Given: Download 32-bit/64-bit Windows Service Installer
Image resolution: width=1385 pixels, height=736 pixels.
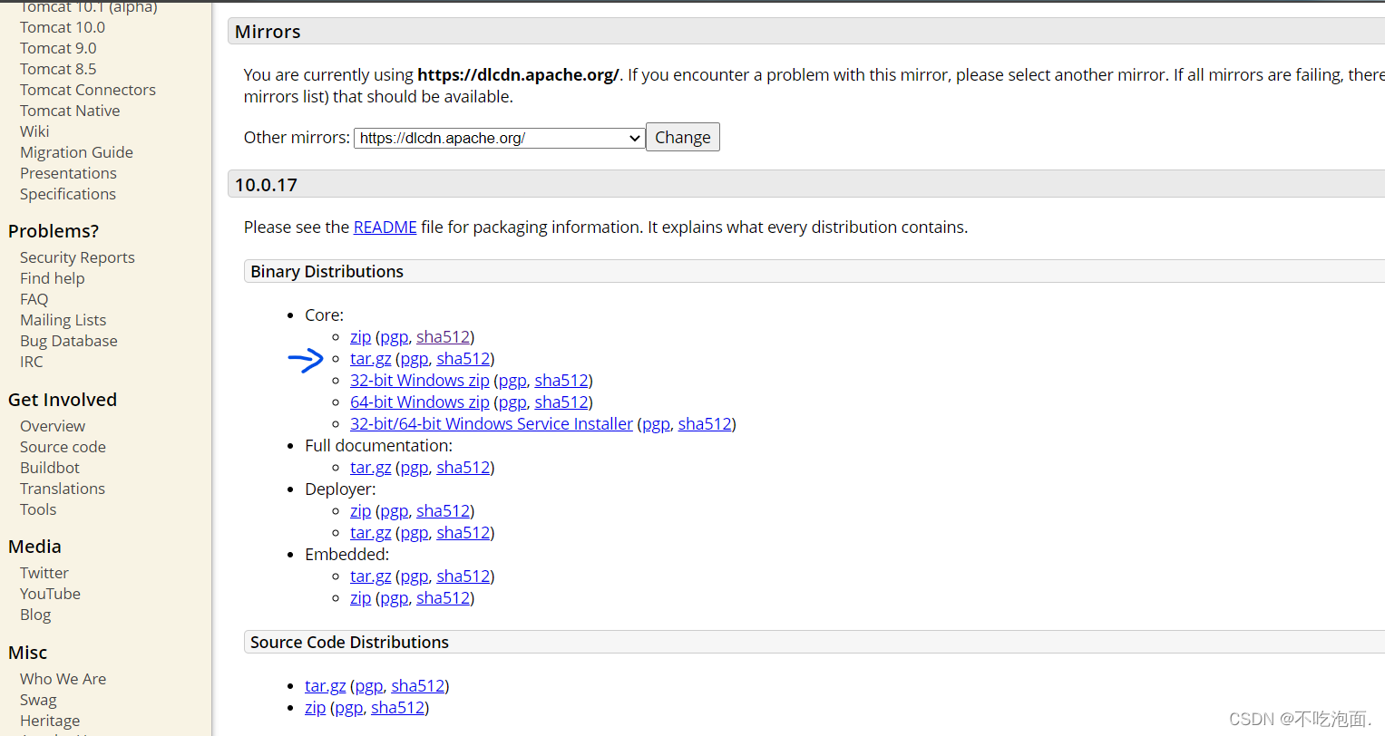Looking at the screenshot, I should pos(492,424).
